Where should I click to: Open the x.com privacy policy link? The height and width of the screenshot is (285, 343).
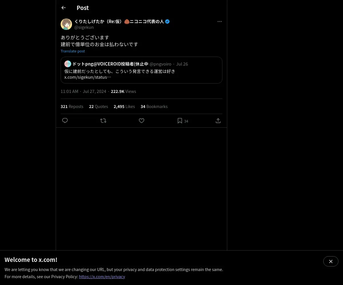coord(102,276)
